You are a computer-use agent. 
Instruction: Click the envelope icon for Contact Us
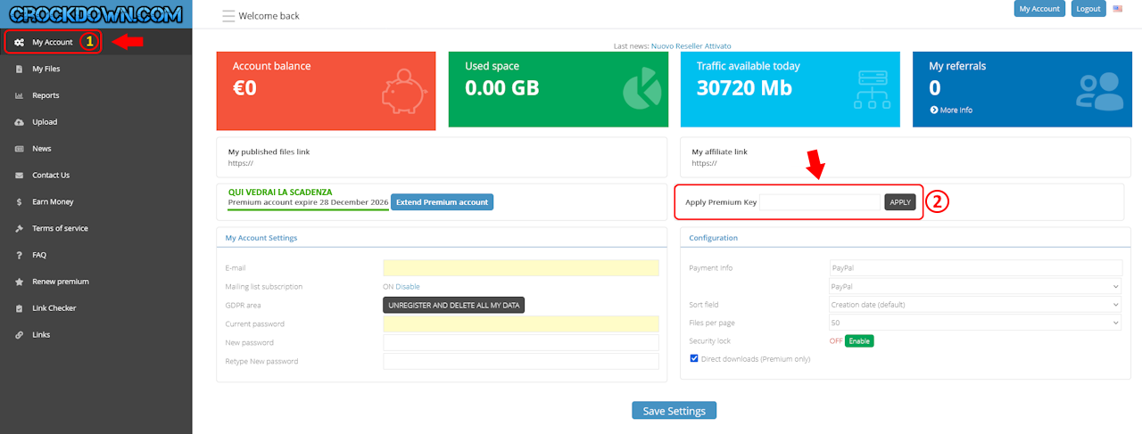click(x=19, y=176)
